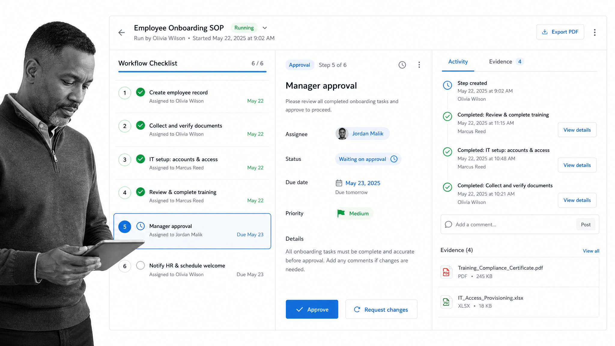Click the refresh icon in Request changes

click(x=357, y=309)
